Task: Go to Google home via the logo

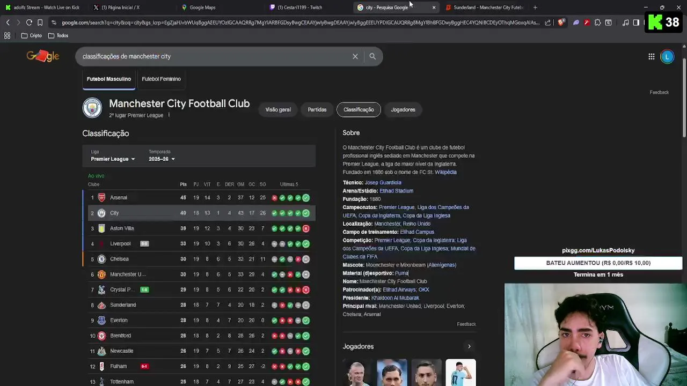Action: pyautogui.click(x=43, y=56)
